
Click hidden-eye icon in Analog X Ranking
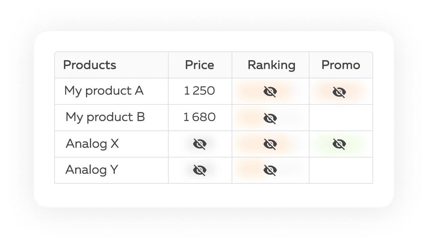270,144
